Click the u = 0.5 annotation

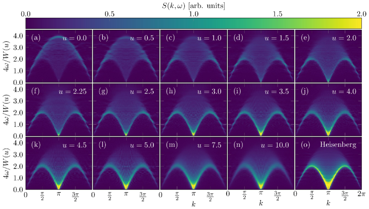(x=142, y=38)
